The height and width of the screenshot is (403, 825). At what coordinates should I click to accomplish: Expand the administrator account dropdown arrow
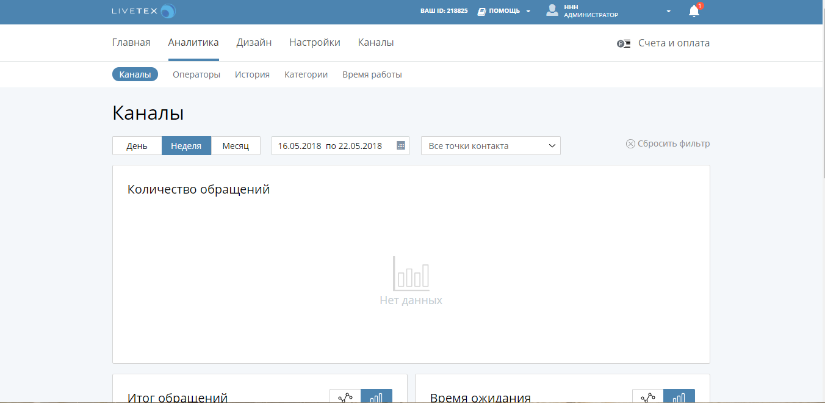point(668,12)
